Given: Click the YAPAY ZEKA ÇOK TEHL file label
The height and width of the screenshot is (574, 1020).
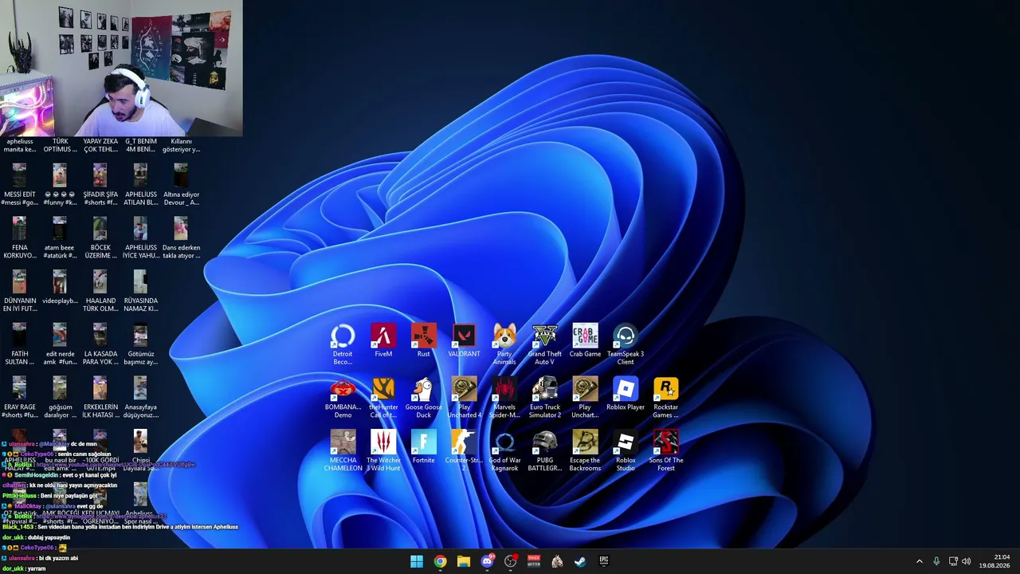Looking at the screenshot, I should [x=100, y=145].
